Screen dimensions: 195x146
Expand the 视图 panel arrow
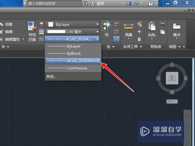pyautogui.click(x=179, y=47)
